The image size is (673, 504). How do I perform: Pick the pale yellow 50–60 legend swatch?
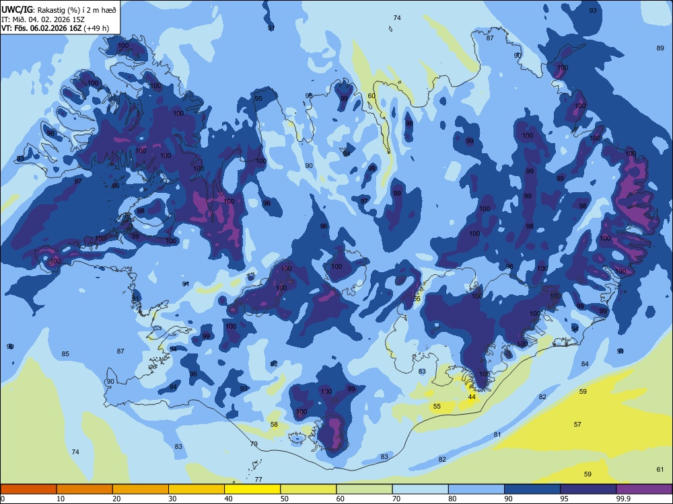point(308,489)
